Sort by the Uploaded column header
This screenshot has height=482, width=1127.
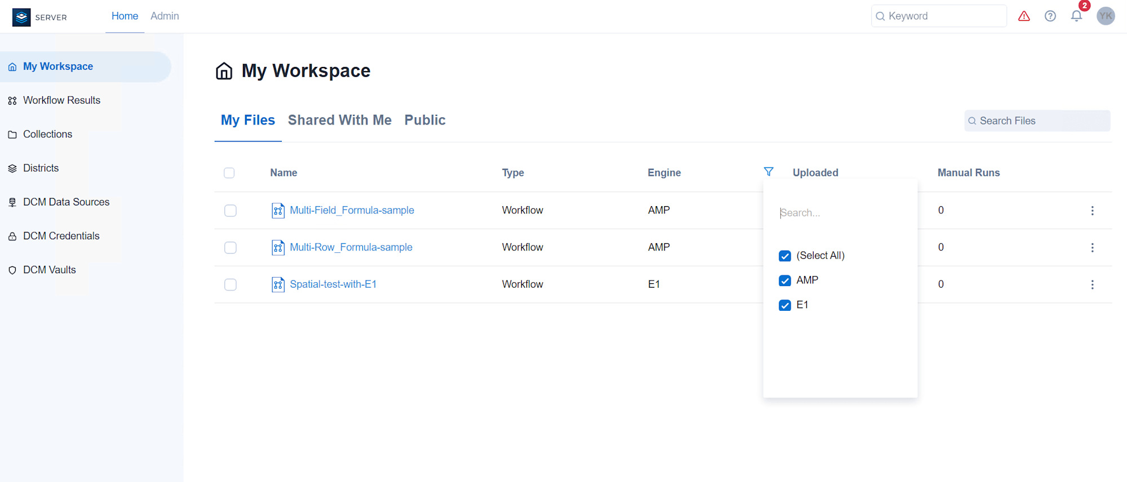(x=815, y=173)
